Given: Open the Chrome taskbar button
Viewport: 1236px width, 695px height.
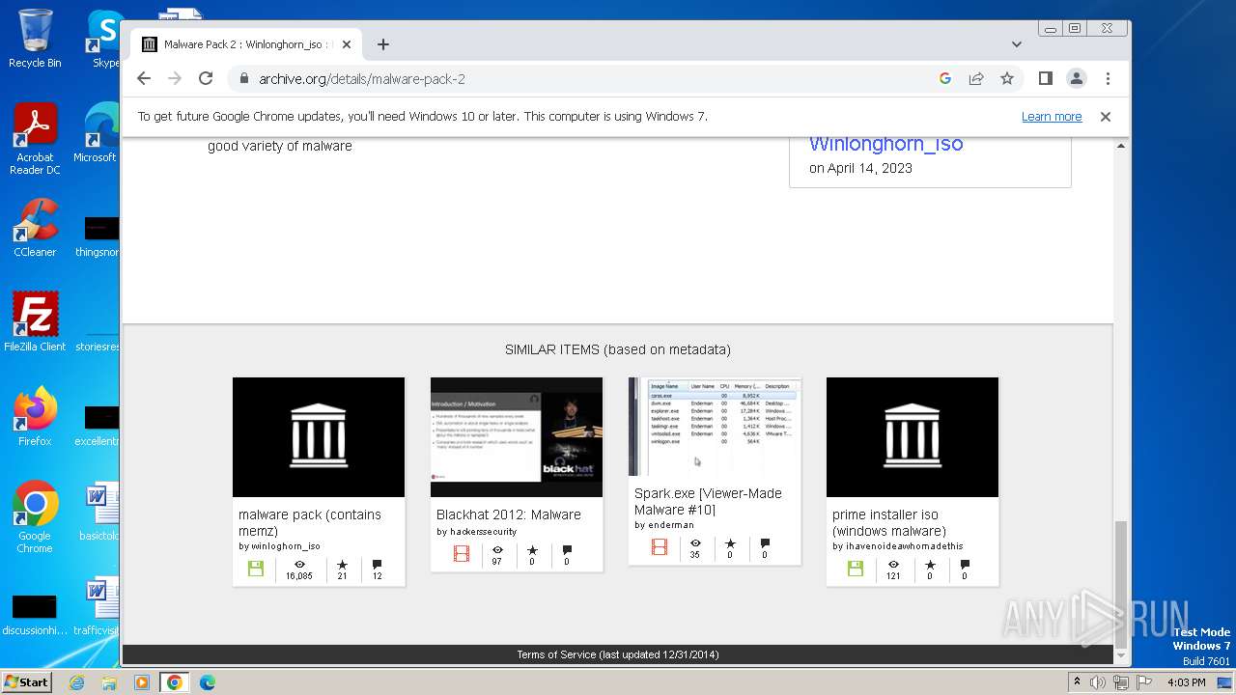Looking at the screenshot, I should pyautogui.click(x=174, y=682).
